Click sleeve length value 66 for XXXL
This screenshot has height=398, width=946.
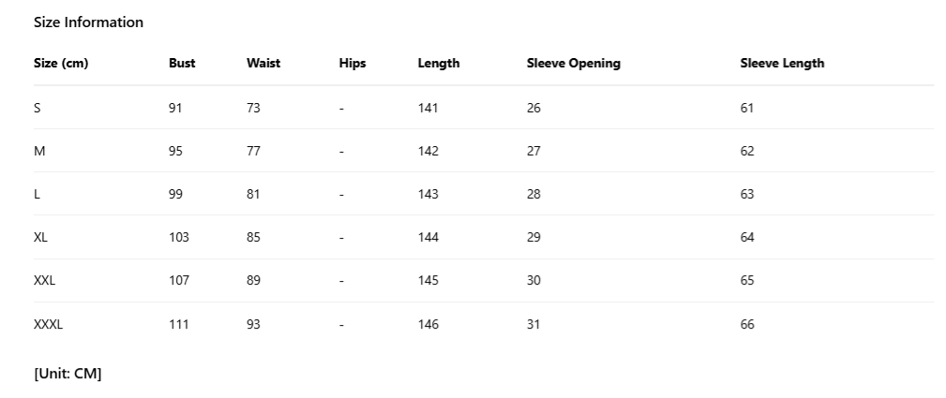(x=747, y=325)
